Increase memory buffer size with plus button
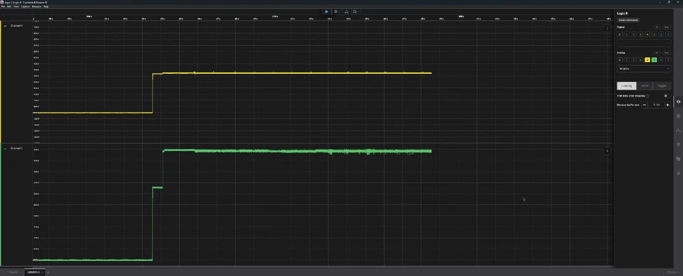This screenshot has width=683, height=276. 667,105
